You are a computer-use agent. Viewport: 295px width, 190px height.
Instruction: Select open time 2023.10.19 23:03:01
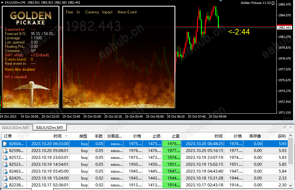50,158
